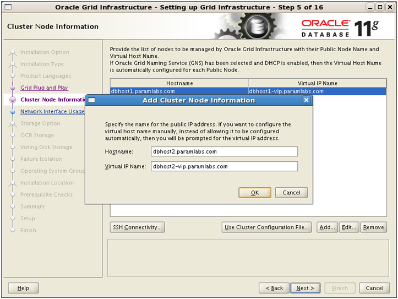The image size is (398, 299).
Task: Minimize the Oracle Grid Infrastructure window
Action: tap(370, 7)
